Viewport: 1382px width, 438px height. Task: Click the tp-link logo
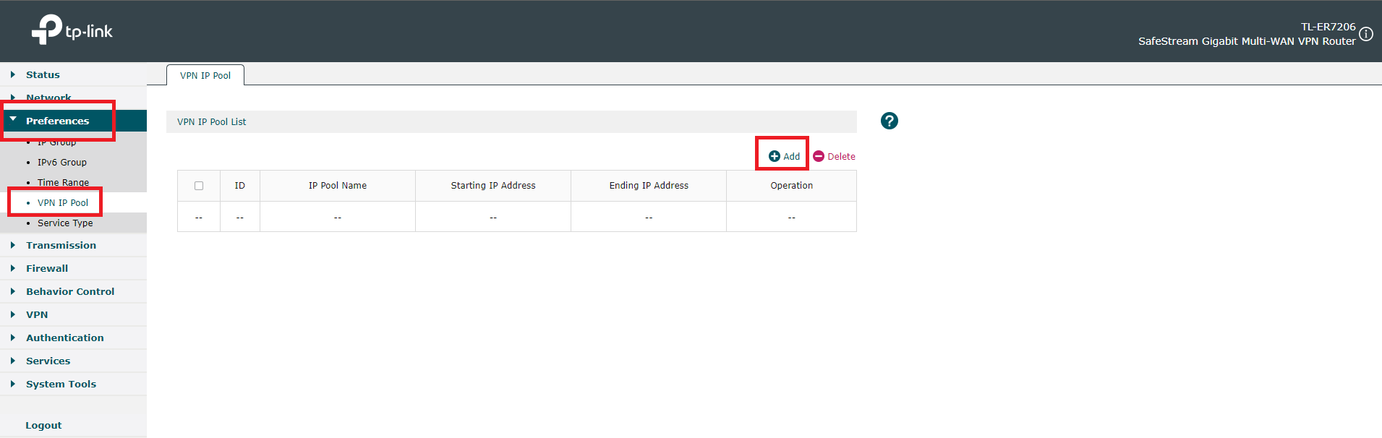pos(72,30)
